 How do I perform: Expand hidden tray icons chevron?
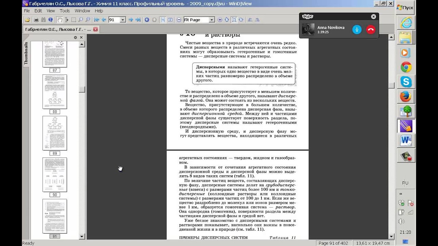coord(401,194)
